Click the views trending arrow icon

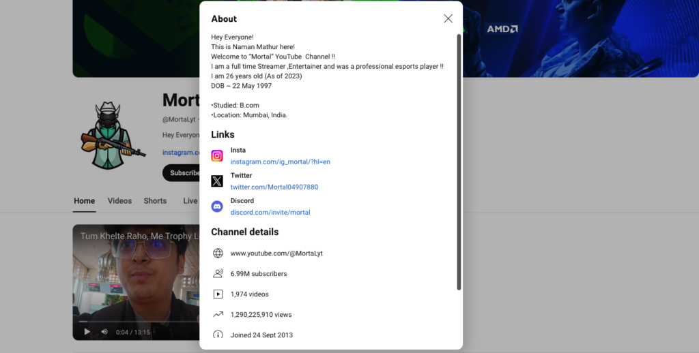pos(218,315)
